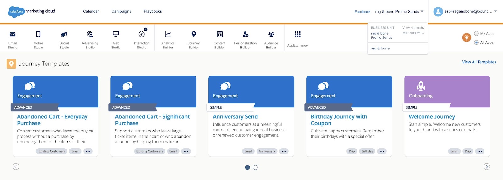
Task: Click Drip tag on Welcome Journey card
Action: tap(468, 151)
